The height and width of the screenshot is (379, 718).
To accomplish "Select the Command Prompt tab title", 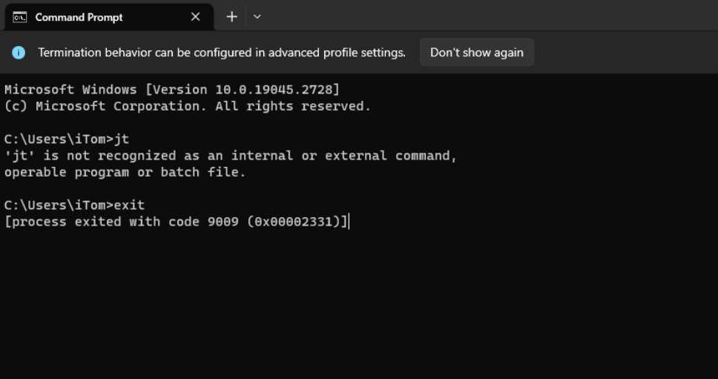I will 79,17.
